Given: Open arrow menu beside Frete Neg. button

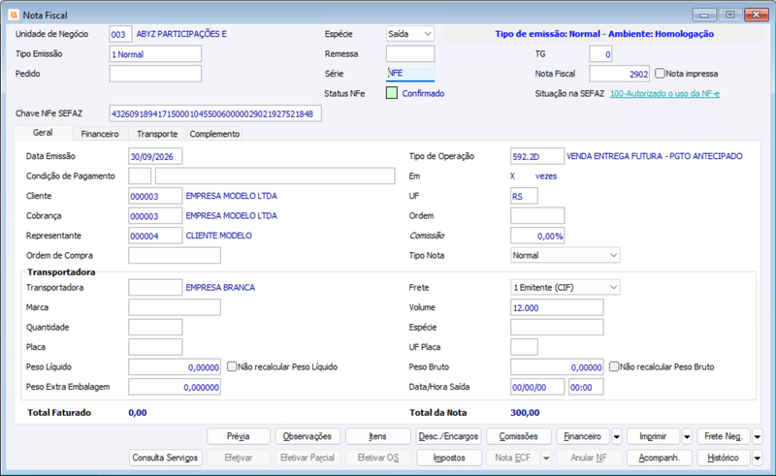Looking at the screenshot, I should click(758, 436).
